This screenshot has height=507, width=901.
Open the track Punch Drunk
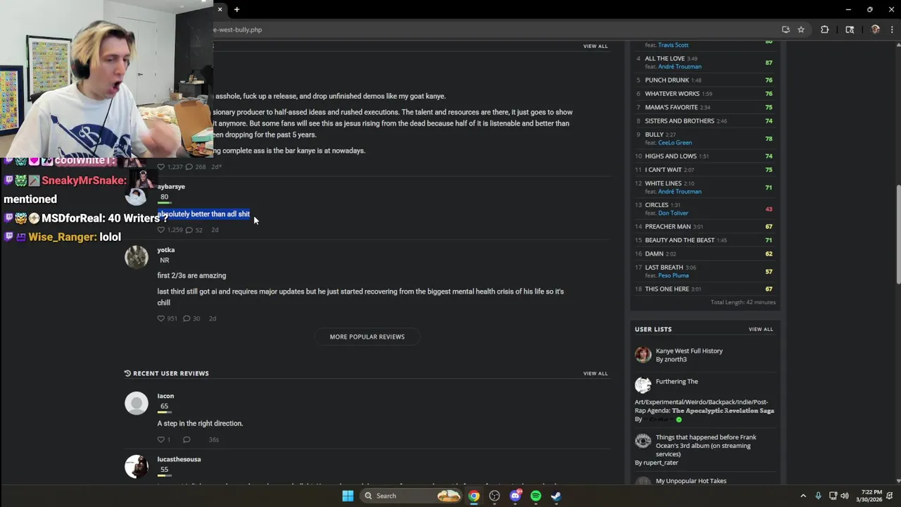(x=667, y=80)
